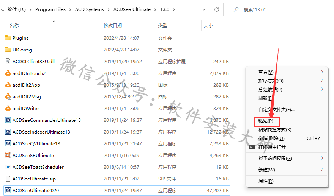This screenshot has height=196, width=334.
Task: Choose 自定义文件夹(F)... from context menu
Action: click(x=276, y=110)
